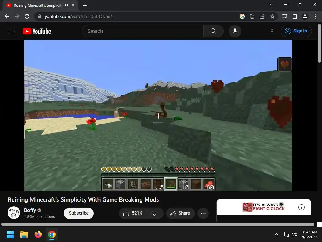Image resolution: width=322 pixels, height=242 pixels.
Task: Open volume control in system tray
Action: tap(294, 234)
